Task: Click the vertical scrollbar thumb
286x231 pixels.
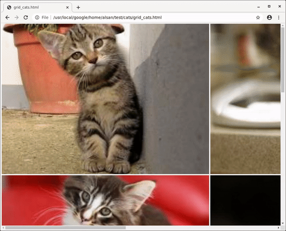Action: tap(283, 60)
